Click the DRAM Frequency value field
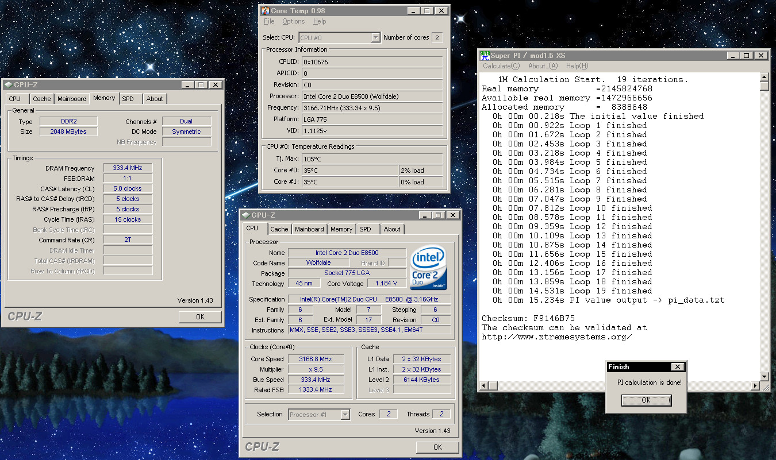 128,168
